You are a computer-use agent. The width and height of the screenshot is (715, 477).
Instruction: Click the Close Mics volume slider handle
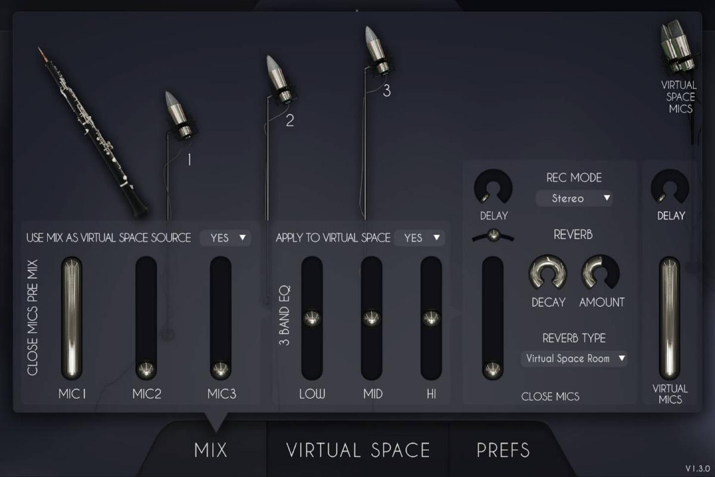493,370
